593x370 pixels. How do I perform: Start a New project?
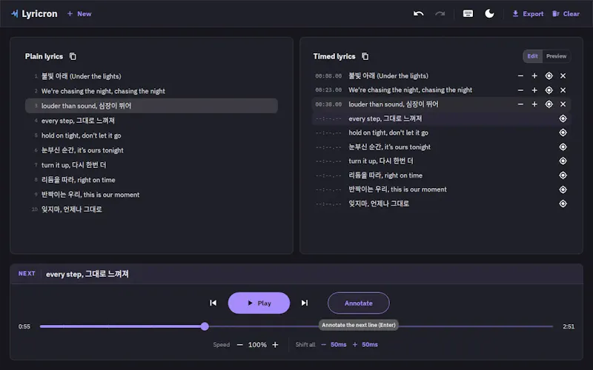(79, 14)
